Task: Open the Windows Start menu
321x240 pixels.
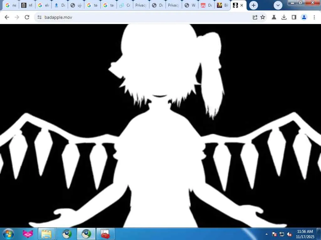Action: coord(8,234)
